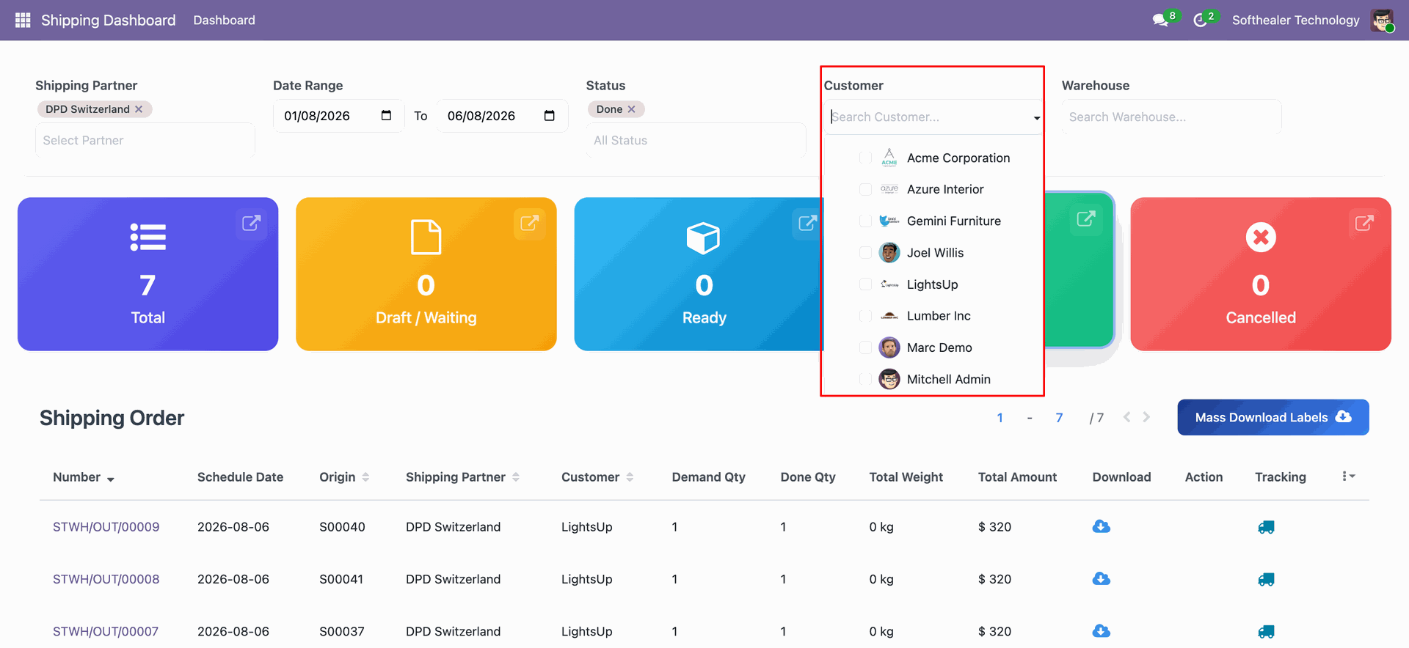
Task: Check the Mitchell Admin customer checkbox
Action: (866, 379)
